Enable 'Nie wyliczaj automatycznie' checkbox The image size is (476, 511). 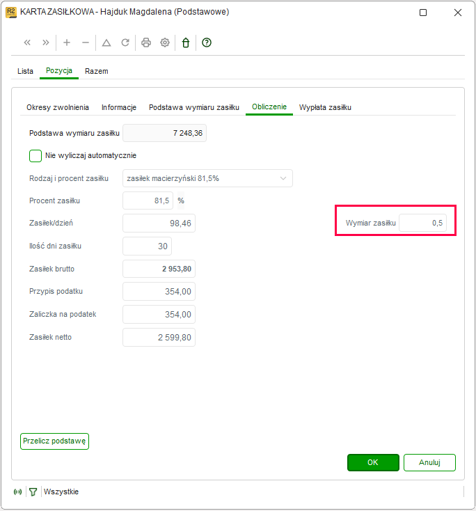(x=35, y=156)
